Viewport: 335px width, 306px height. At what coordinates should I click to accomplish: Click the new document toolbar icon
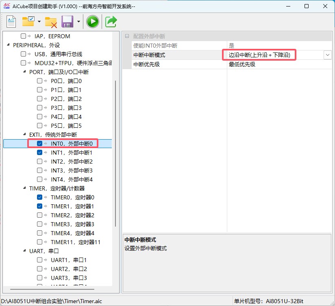[x=11, y=22]
